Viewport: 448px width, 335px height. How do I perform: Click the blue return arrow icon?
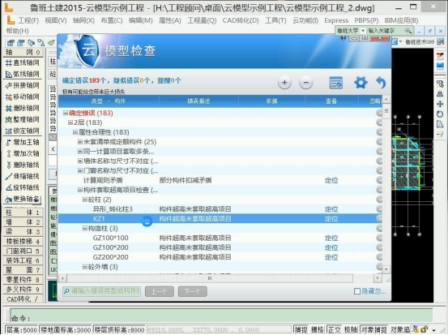(x=381, y=83)
